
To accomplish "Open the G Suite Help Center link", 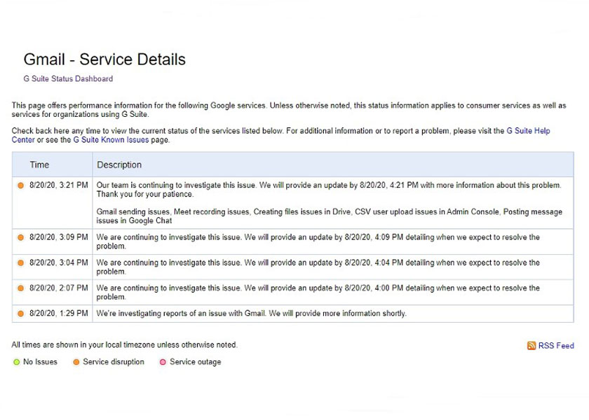I will click(x=528, y=131).
